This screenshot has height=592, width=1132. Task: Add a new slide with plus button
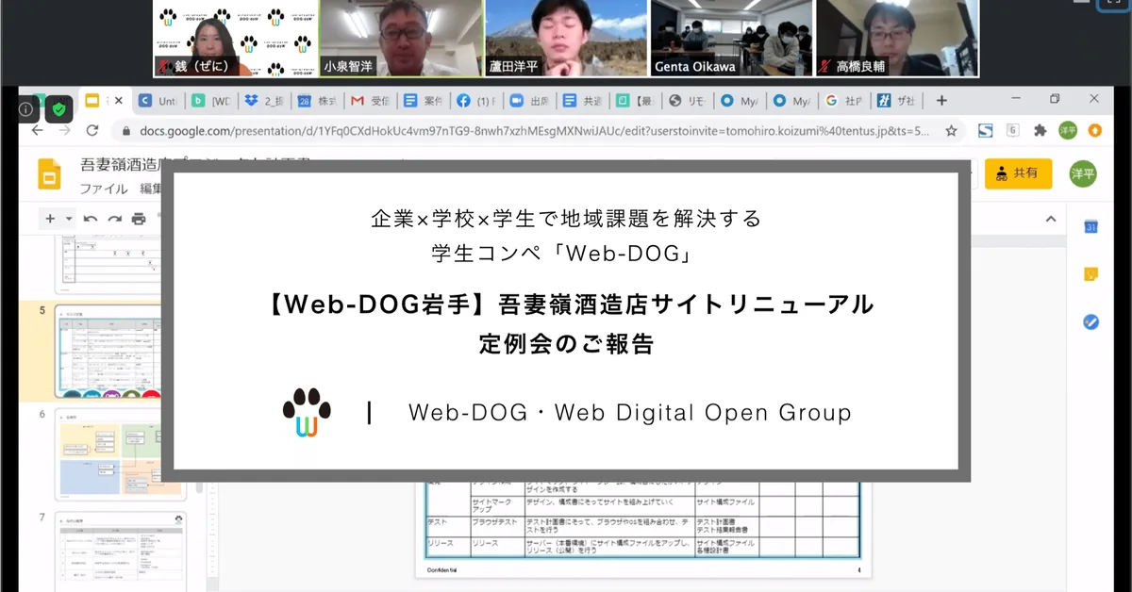coord(50,219)
